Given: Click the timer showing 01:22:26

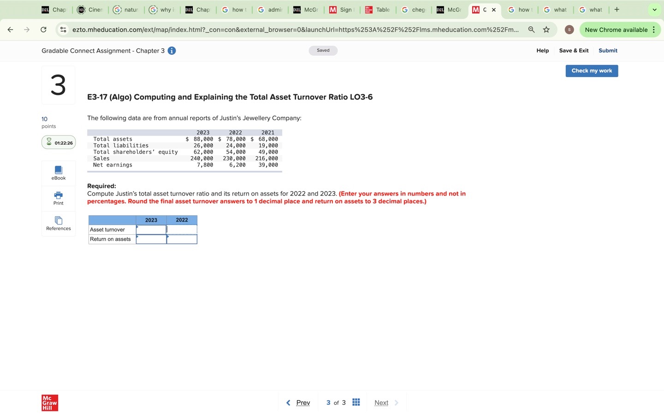Looking at the screenshot, I should (x=59, y=142).
